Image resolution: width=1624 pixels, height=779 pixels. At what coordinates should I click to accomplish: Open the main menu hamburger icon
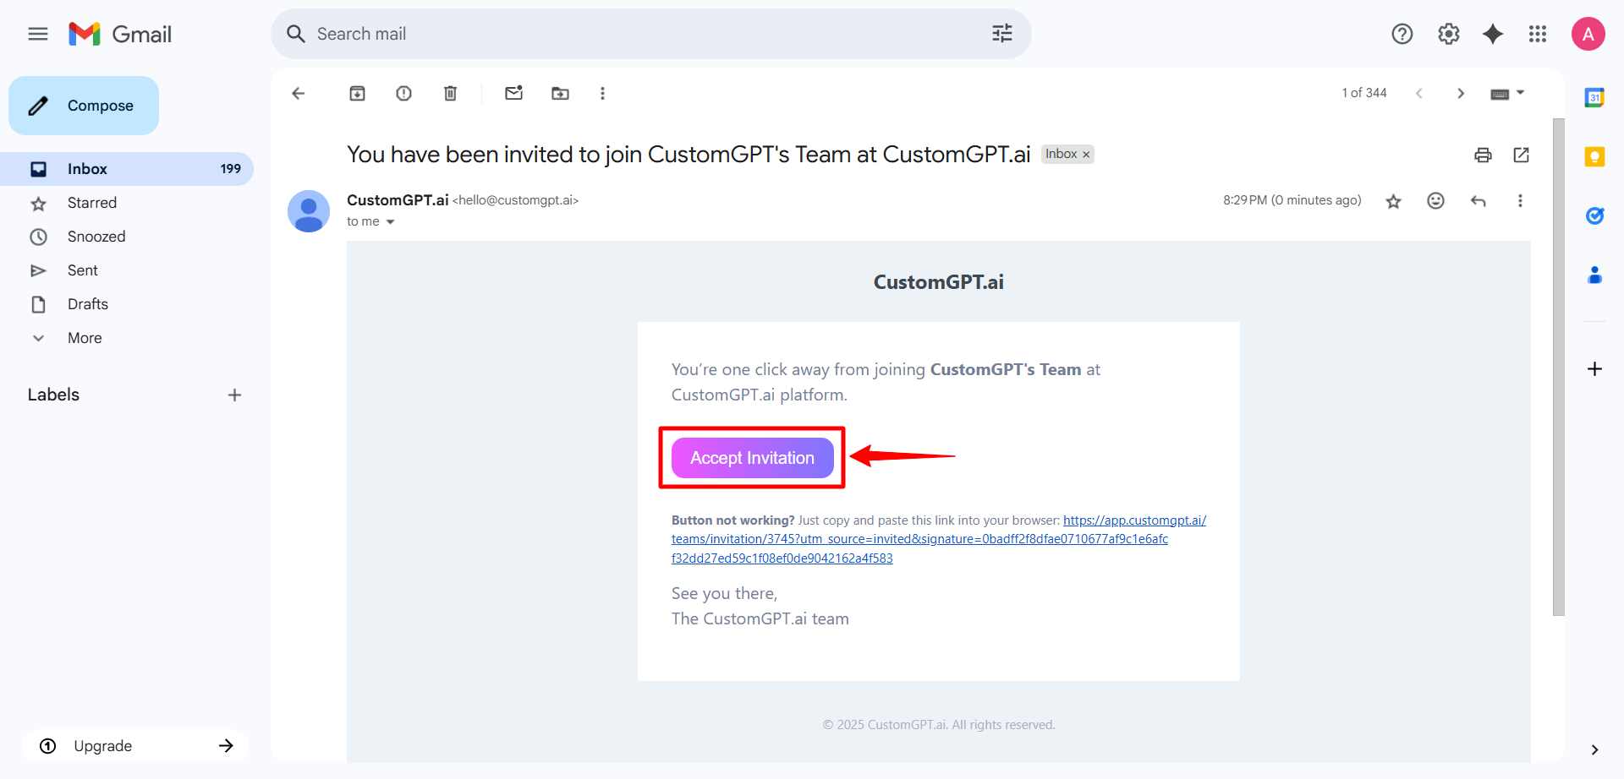pos(38,34)
